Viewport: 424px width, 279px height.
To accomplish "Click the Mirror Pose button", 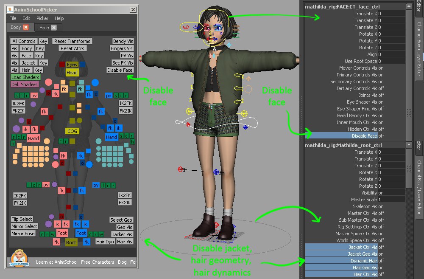I will coord(23,233).
